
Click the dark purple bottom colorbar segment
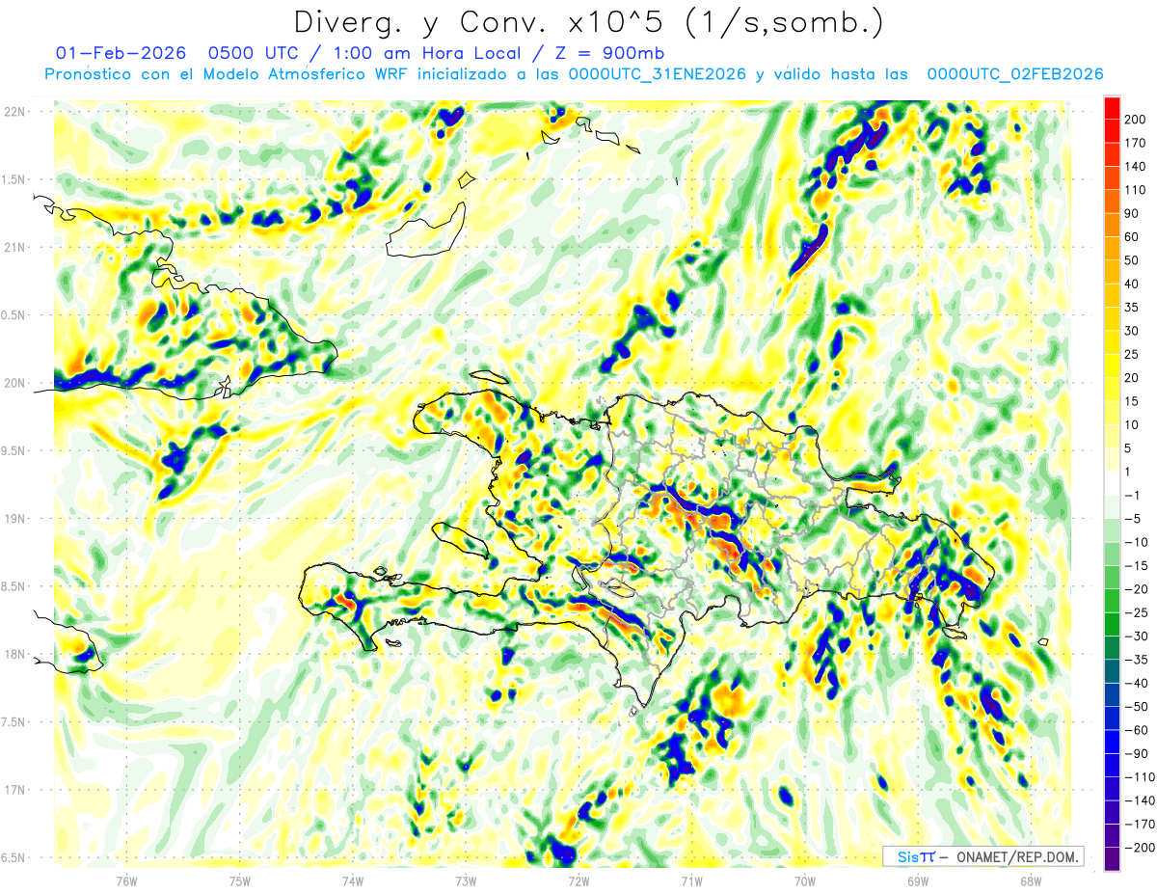point(1111,859)
